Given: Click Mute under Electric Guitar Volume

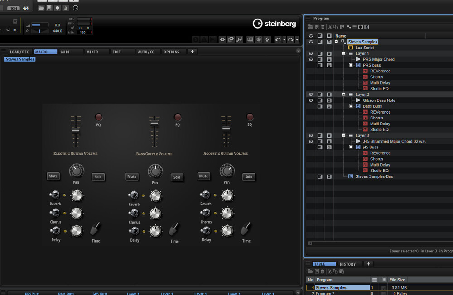Looking at the screenshot, I should click(x=53, y=176).
